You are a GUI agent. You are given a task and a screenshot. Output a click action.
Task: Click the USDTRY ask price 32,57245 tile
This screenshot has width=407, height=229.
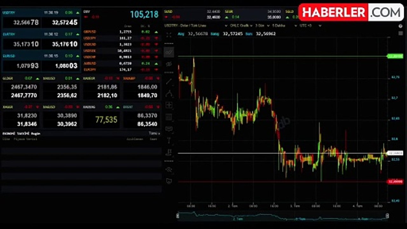coord(61,23)
